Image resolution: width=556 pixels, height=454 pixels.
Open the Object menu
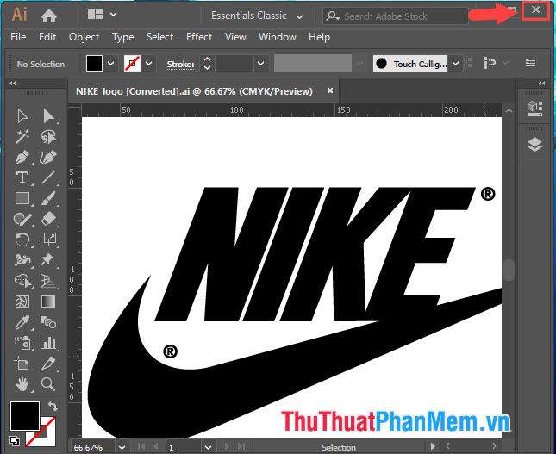click(x=84, y=37)
